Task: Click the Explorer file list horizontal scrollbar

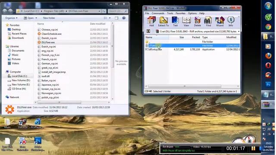Action: click(60, 102)
